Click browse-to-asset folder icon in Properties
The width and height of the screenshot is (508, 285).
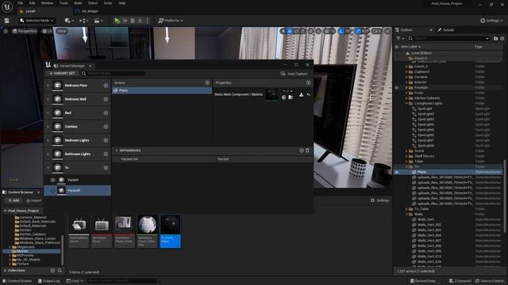[x=291, y=97]
